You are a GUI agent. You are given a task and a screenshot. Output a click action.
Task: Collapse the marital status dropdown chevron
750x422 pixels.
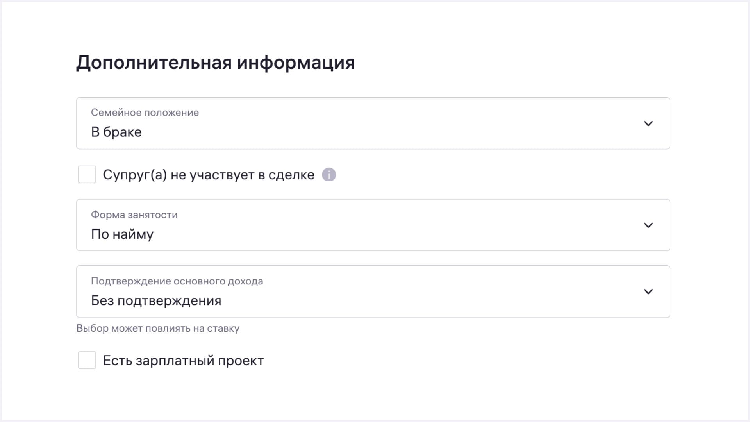coord(648,123)
